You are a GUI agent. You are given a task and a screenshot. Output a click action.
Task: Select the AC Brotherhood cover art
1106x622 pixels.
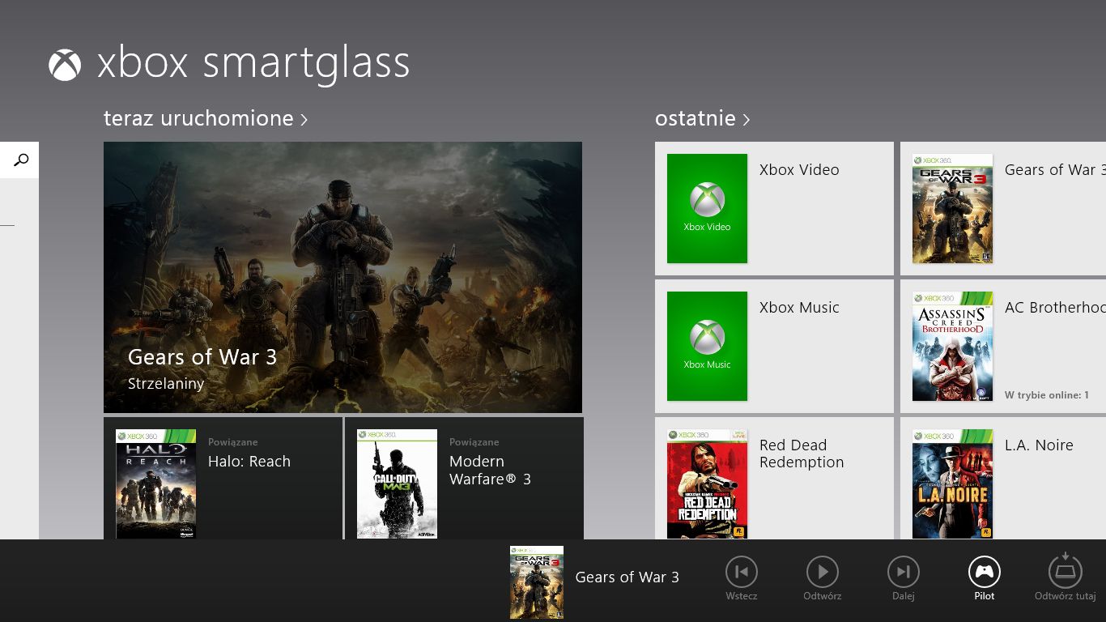952,346
